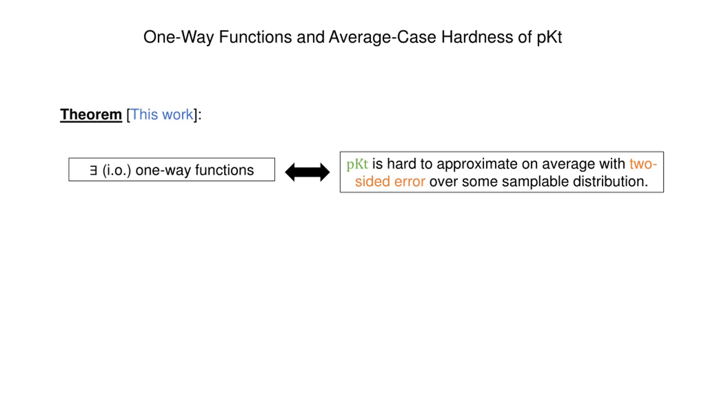
Task: Click the slide title text
Action: click(x=353, y=37)
